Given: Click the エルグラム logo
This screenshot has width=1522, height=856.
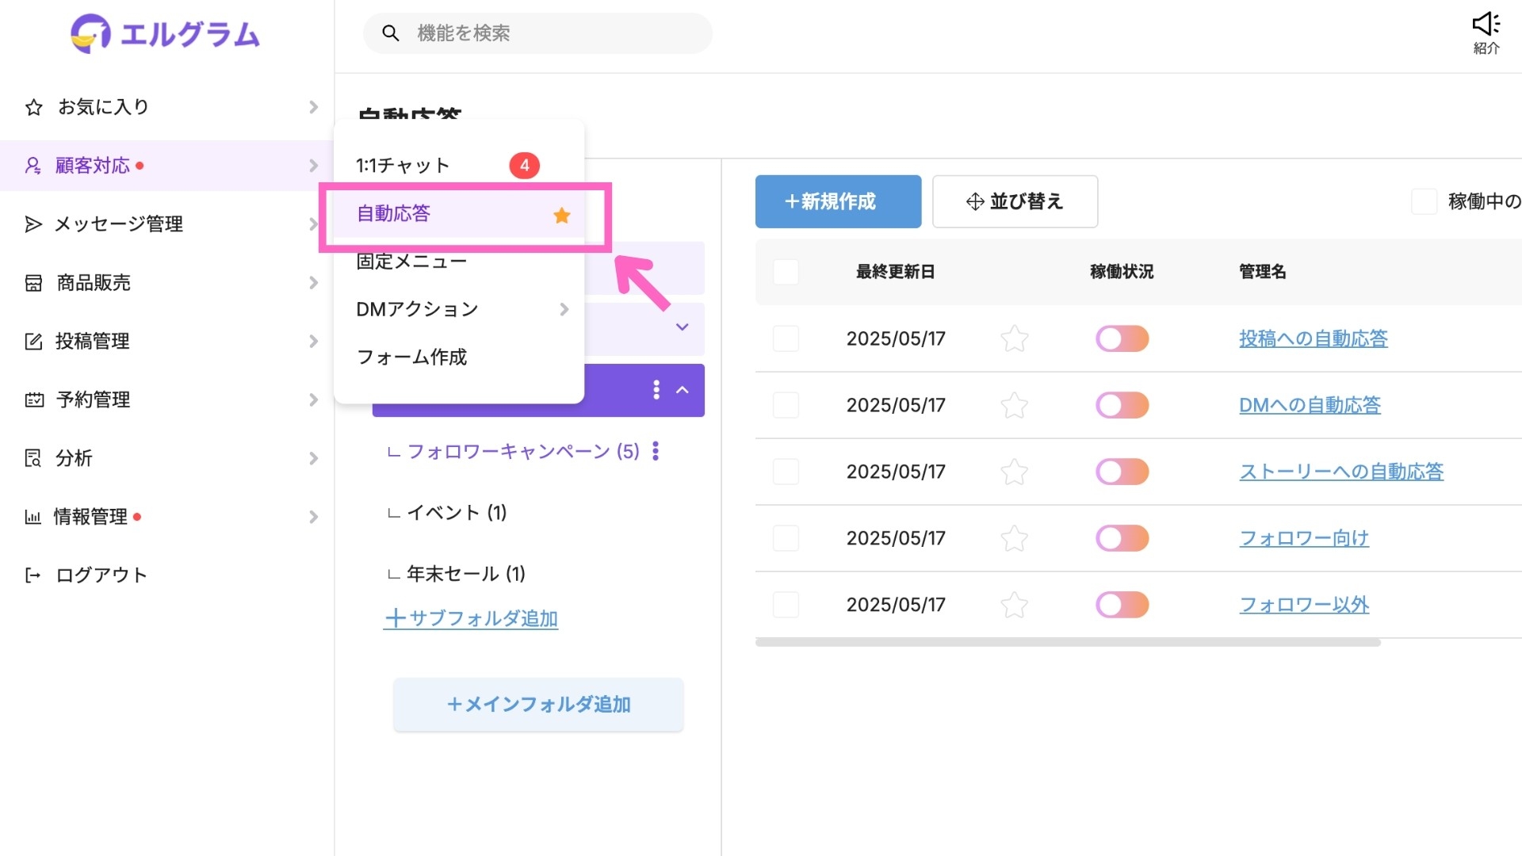Looking at the screenshot, I should coord(166,34).
